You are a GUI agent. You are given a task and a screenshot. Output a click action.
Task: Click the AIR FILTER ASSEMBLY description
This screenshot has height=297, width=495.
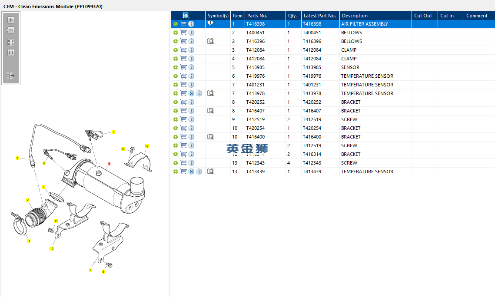pos(364,24)
